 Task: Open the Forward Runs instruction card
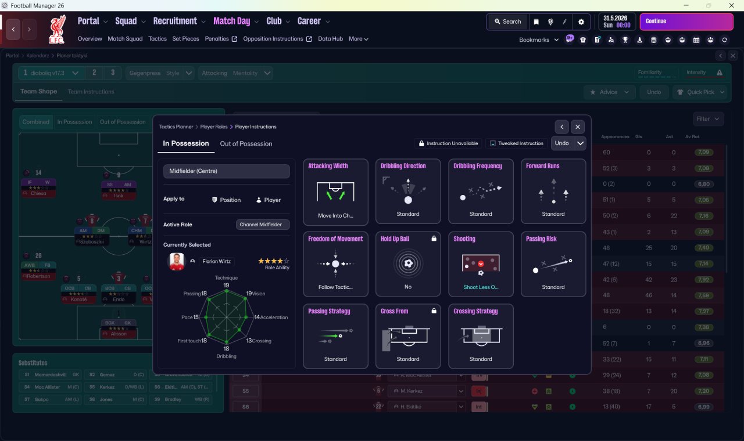point(553,191)
